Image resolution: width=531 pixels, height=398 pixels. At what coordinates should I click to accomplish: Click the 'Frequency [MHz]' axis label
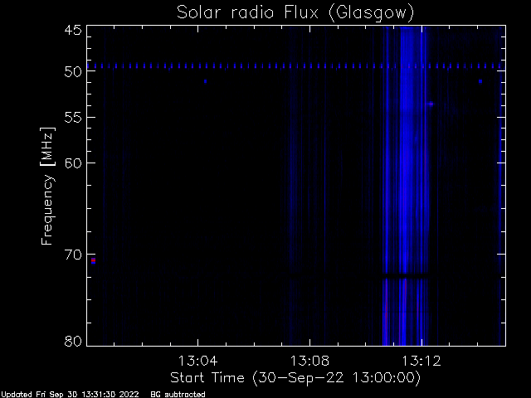click(47, 186)
